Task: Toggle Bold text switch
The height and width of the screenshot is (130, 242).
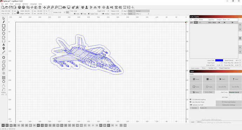Action: coord(75,14)
